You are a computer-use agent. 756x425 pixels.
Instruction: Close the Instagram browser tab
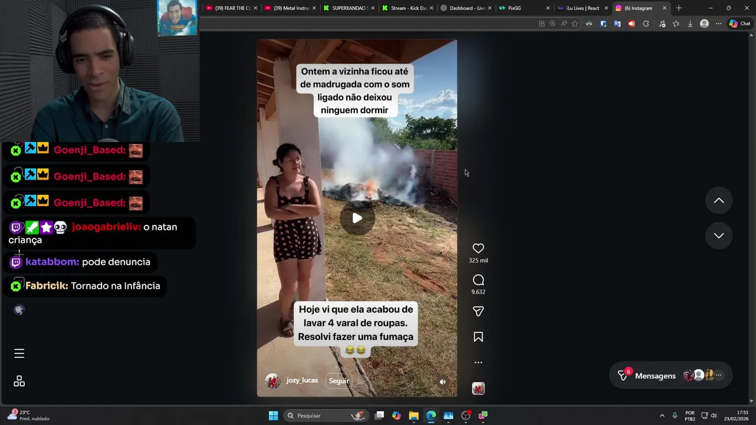tap(664, 8)
